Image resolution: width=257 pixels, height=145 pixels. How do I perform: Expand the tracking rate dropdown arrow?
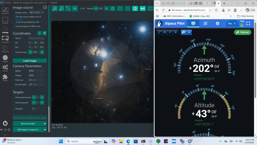[189, 32]
